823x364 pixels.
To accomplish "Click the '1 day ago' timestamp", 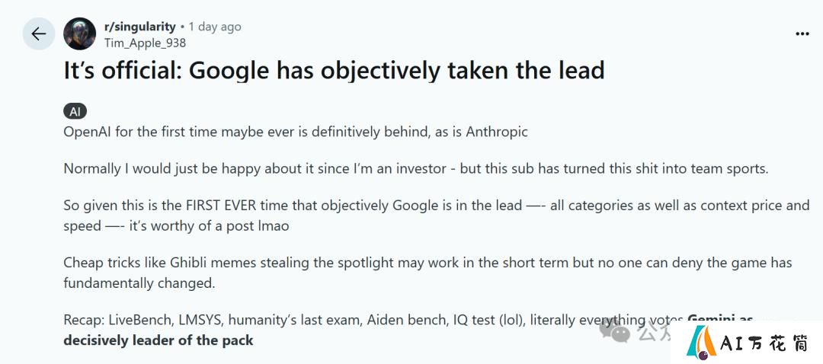I will (x=215, y=27).
